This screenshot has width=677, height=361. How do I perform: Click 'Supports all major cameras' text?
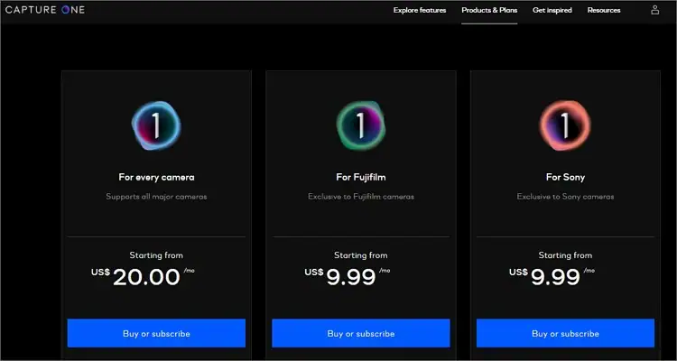156,196
